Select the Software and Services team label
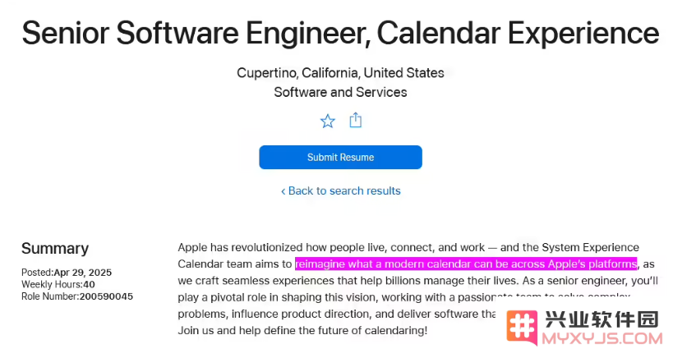Image resolution: width=673 pixels, height=358 pixels. [340, 92]
